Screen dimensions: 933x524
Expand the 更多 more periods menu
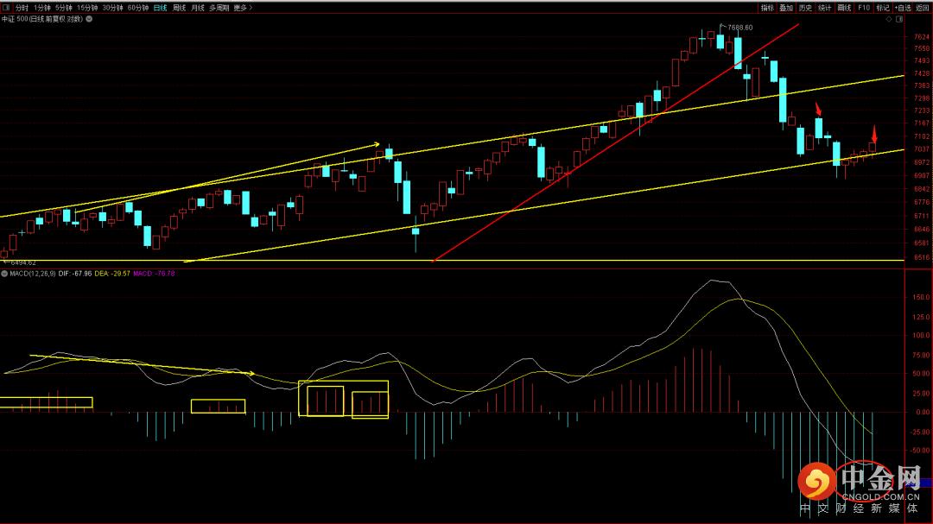pos(243,8)
